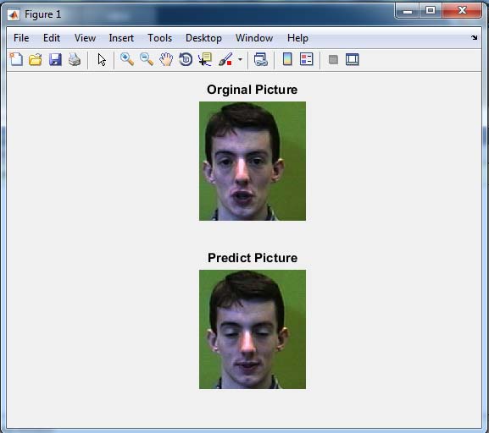Save the figure with floppy icon
Screen dimensions: 489x433
tap(55, 59)
